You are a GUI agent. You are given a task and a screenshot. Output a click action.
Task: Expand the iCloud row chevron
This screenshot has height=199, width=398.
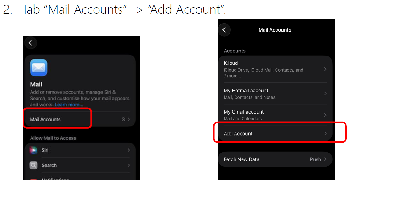(x=325, y=69)
